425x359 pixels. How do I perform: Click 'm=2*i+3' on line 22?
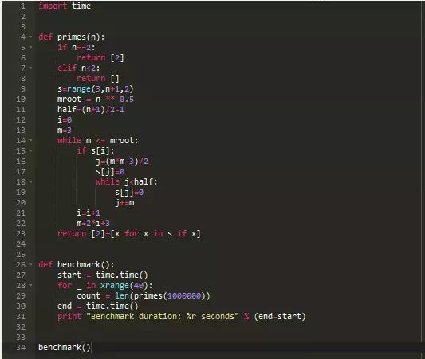coord(93,224)
